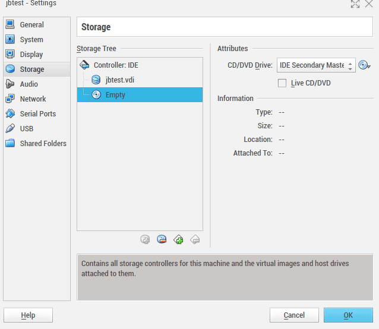Select the jbtest.vdi hard disk entry
The image size is (379, 329).
tap(140, 80)
